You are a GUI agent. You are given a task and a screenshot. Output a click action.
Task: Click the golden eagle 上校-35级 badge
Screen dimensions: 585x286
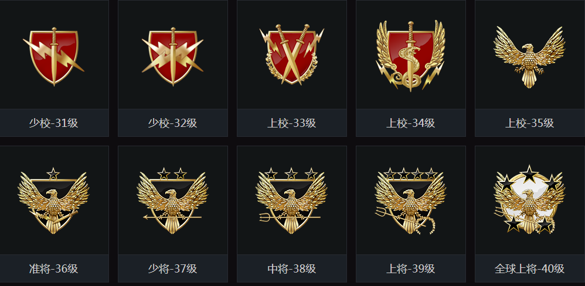[x=529, y=57]
